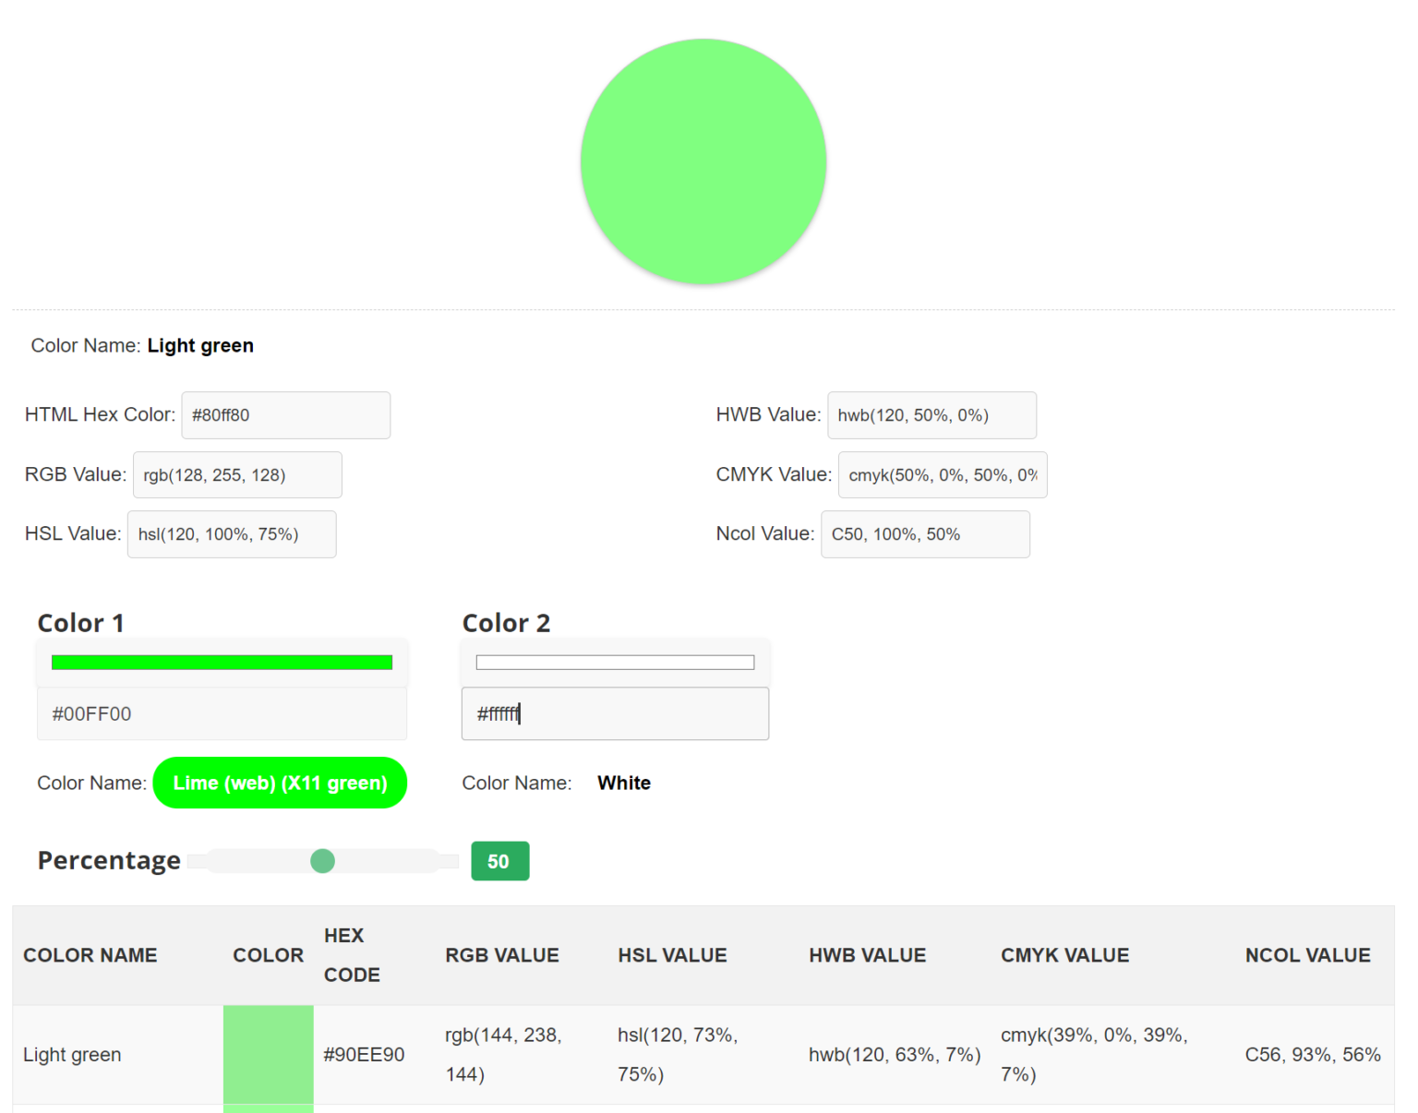Click the Percentage slider handle
The width and height of the screenshot is (1418, 1113).
click(x=322, y=861)
